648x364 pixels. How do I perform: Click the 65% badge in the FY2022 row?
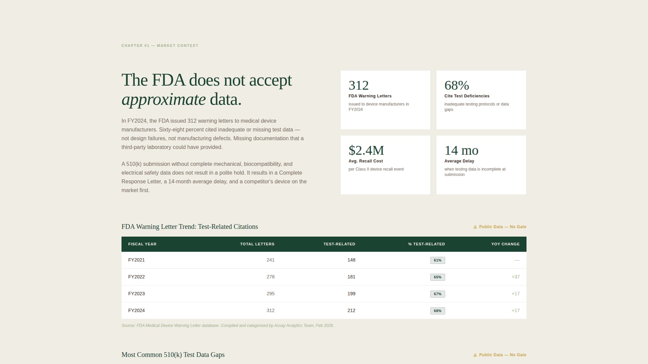point(437,277)
